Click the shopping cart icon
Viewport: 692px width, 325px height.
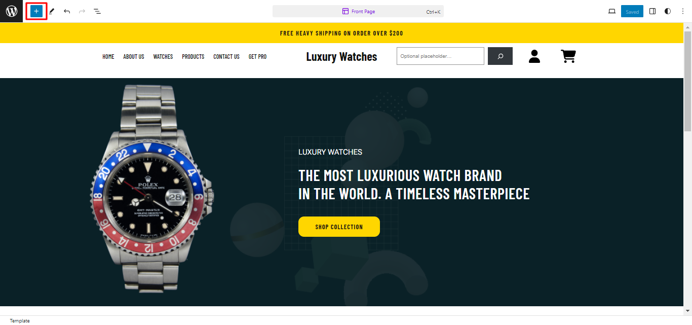click(x=568, y=56)
